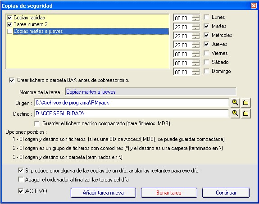The height and width of the screenshot is (204, 259).
Task: Increase the Lunes time with up spinner
Action: click(196, 16)
